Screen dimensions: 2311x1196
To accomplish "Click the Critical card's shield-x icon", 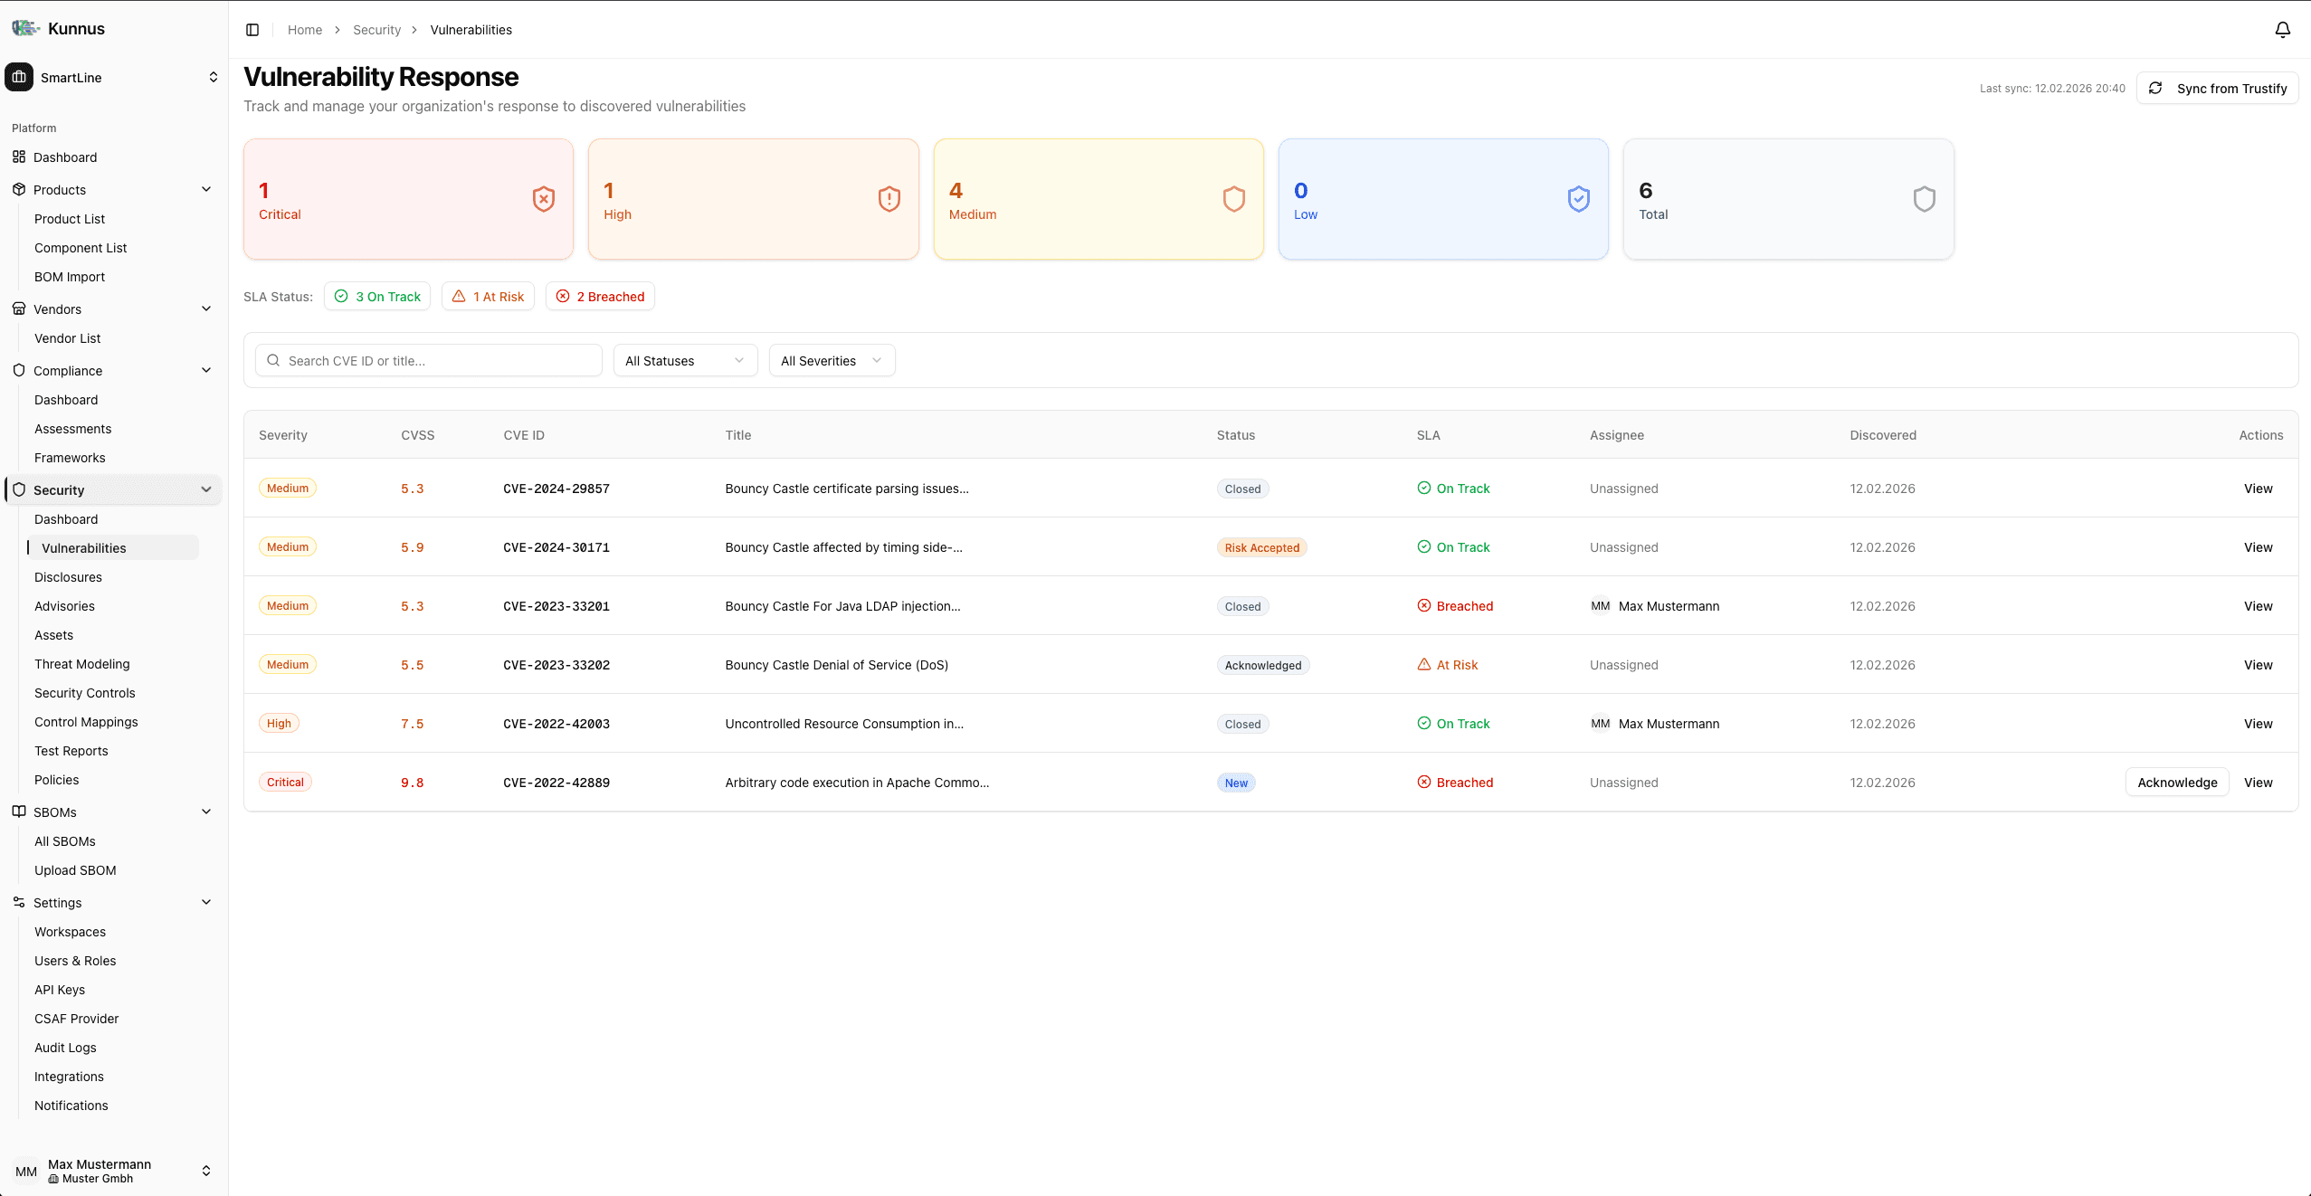I will tap(543, 198).
